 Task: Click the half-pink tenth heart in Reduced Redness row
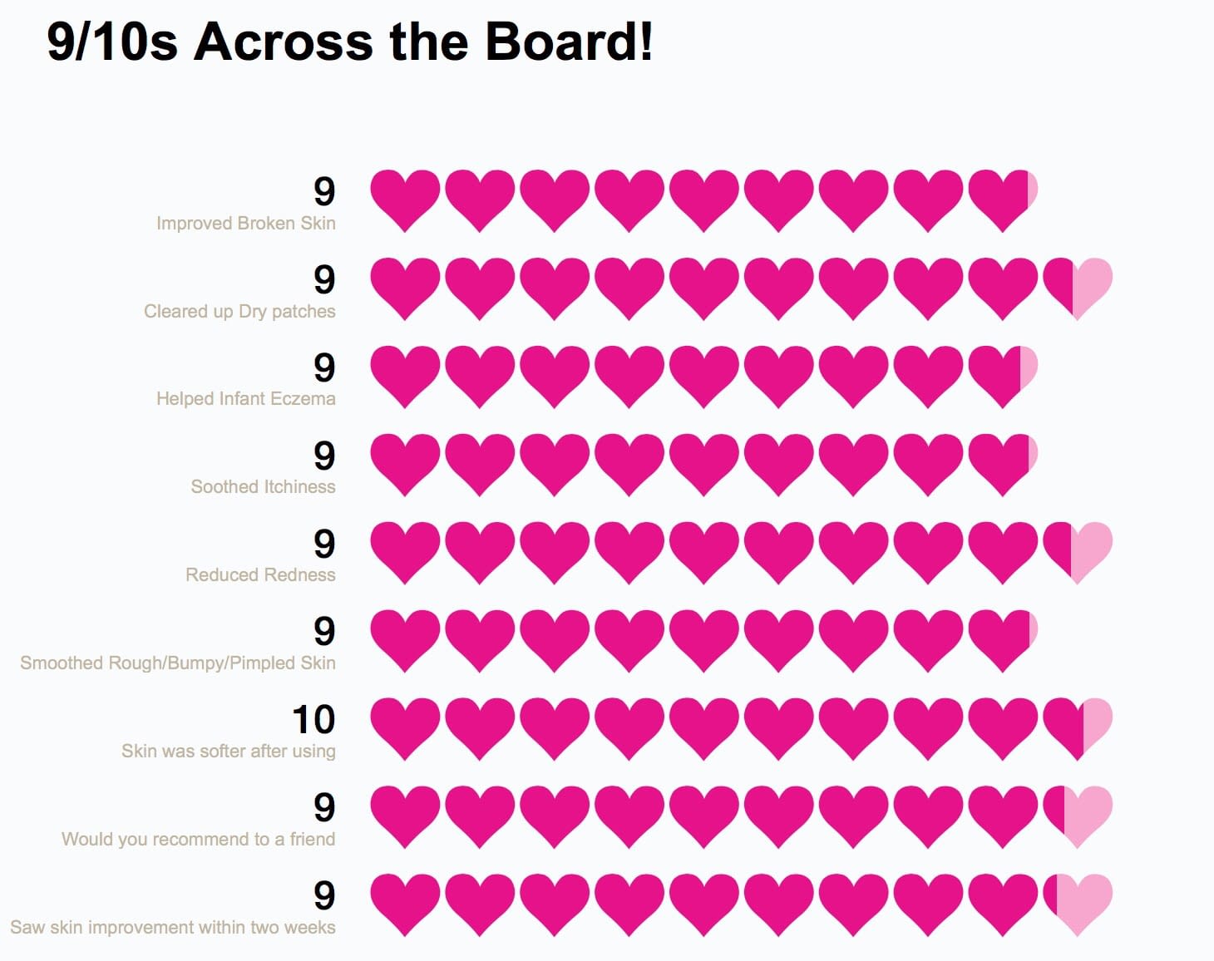tap(1078, 553)
